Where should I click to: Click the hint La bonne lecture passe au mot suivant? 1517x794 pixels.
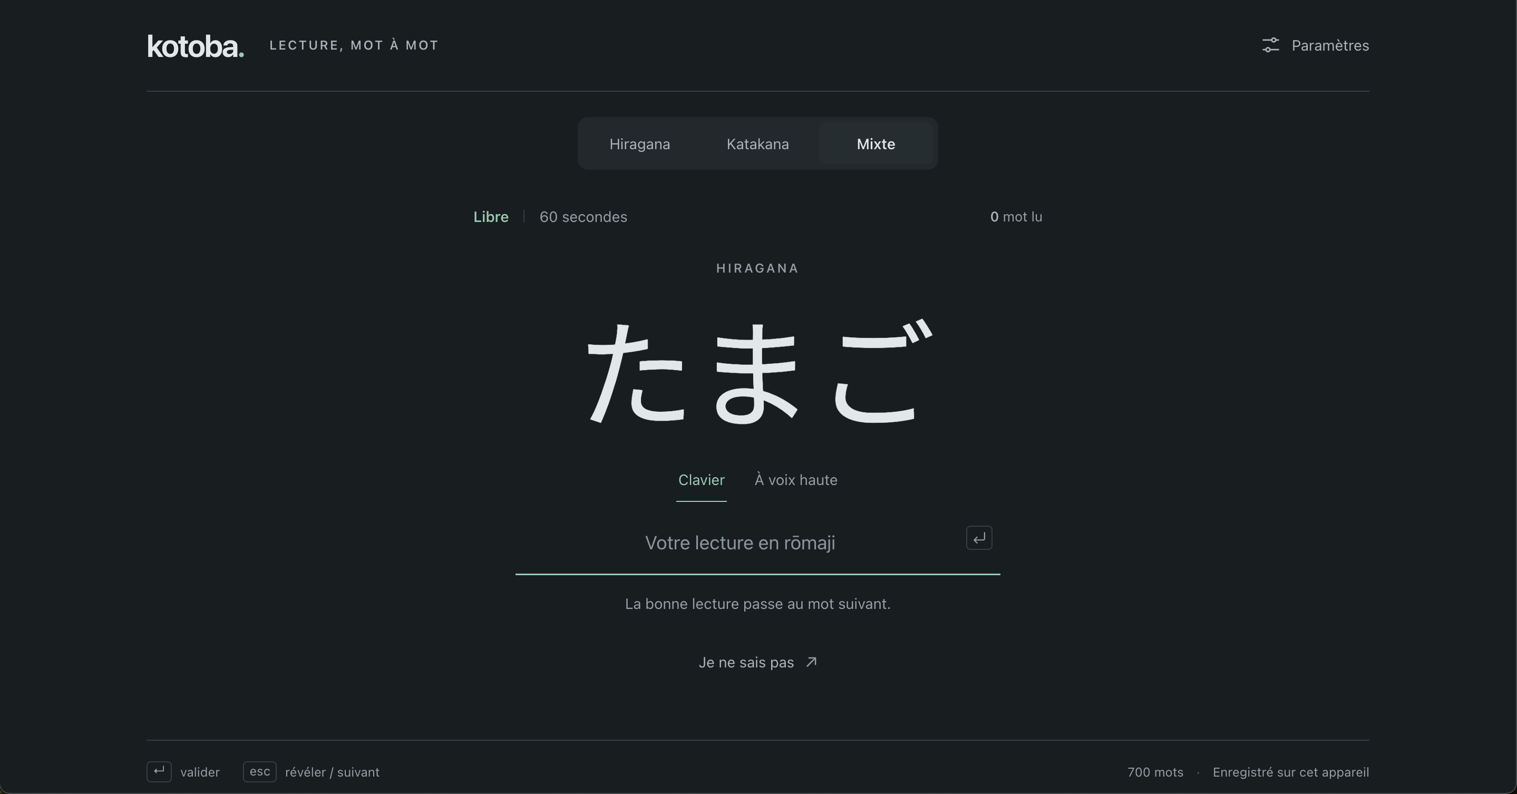pyautogui.click(x=757, y=604)
